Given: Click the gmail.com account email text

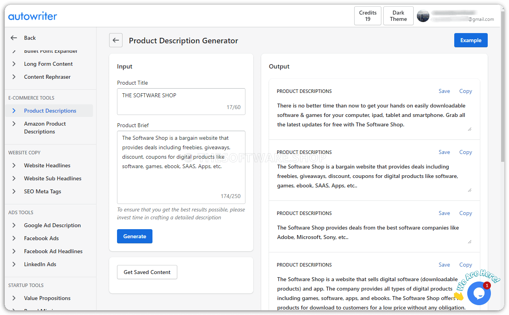Looking at the screenshot, I should (481, 19).
